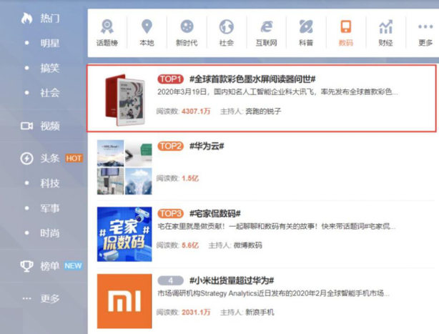This screenshot has width=439, height=334.
Task: Click description starting 市场调研机构Strategy Analytics
Action: tap(273, 293)
